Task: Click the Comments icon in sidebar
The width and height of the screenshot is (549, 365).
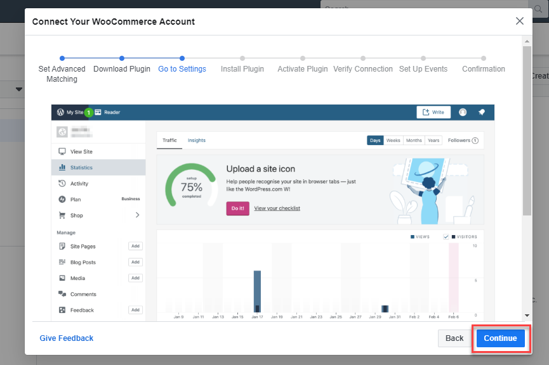Action: tap(62, 293)
